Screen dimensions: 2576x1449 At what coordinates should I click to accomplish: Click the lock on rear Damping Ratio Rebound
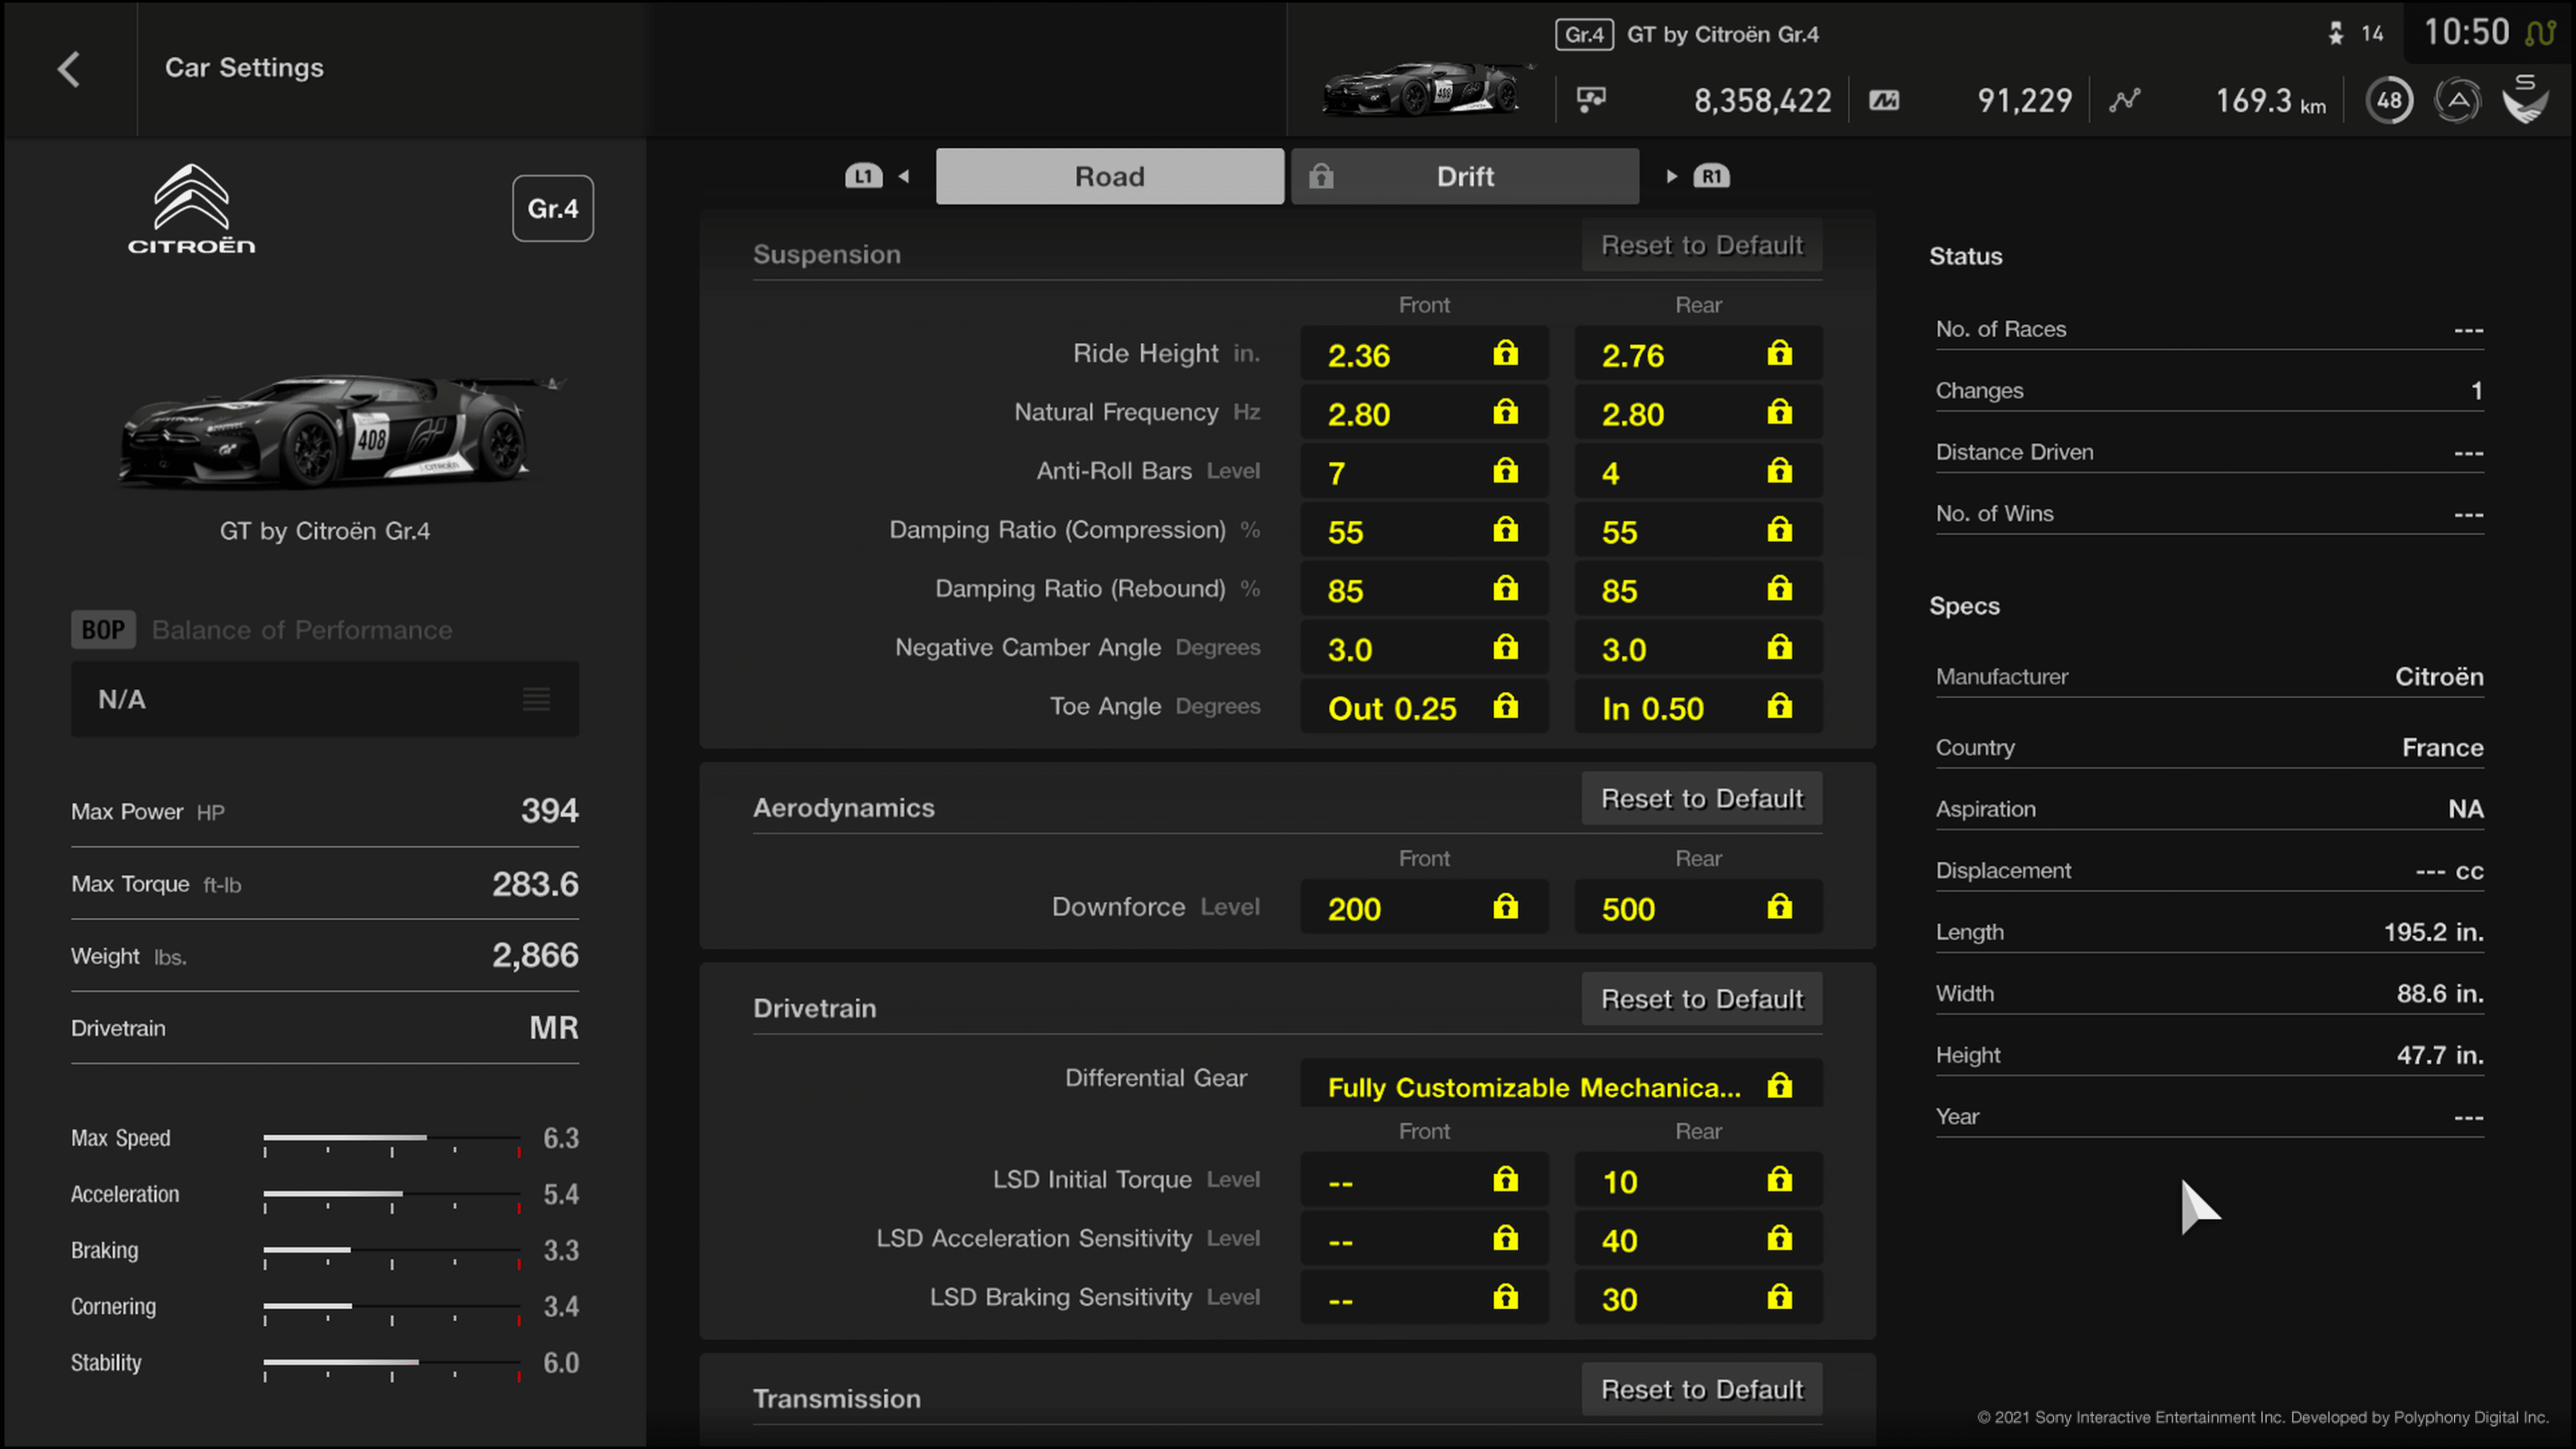pyautogui.click(x=1779, y=589)
